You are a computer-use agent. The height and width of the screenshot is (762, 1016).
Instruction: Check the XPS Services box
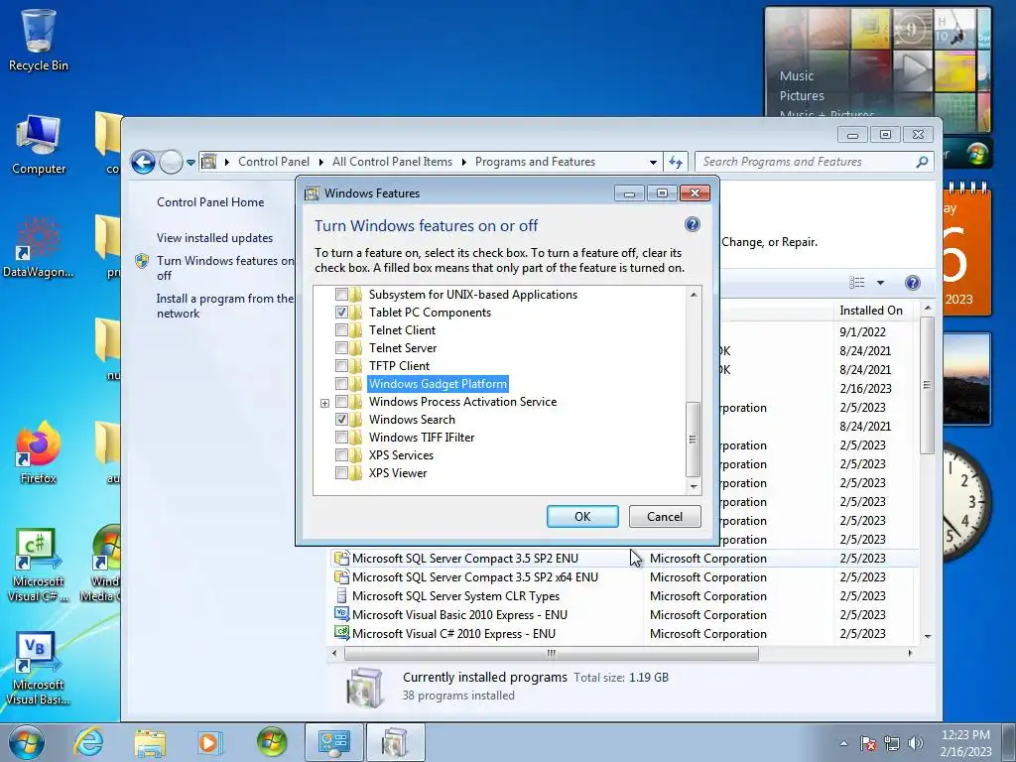pos(341,455)
